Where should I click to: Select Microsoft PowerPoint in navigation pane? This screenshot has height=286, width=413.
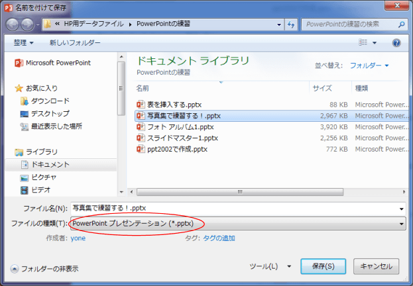[52, 63]
